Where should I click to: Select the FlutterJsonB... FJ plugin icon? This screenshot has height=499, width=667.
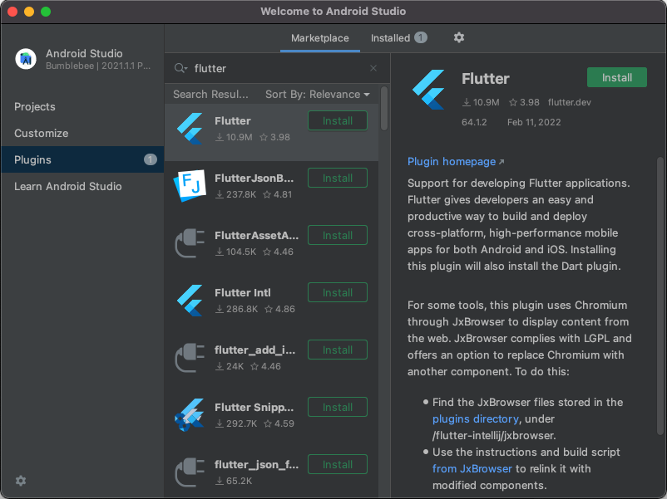tap(190, 186)
